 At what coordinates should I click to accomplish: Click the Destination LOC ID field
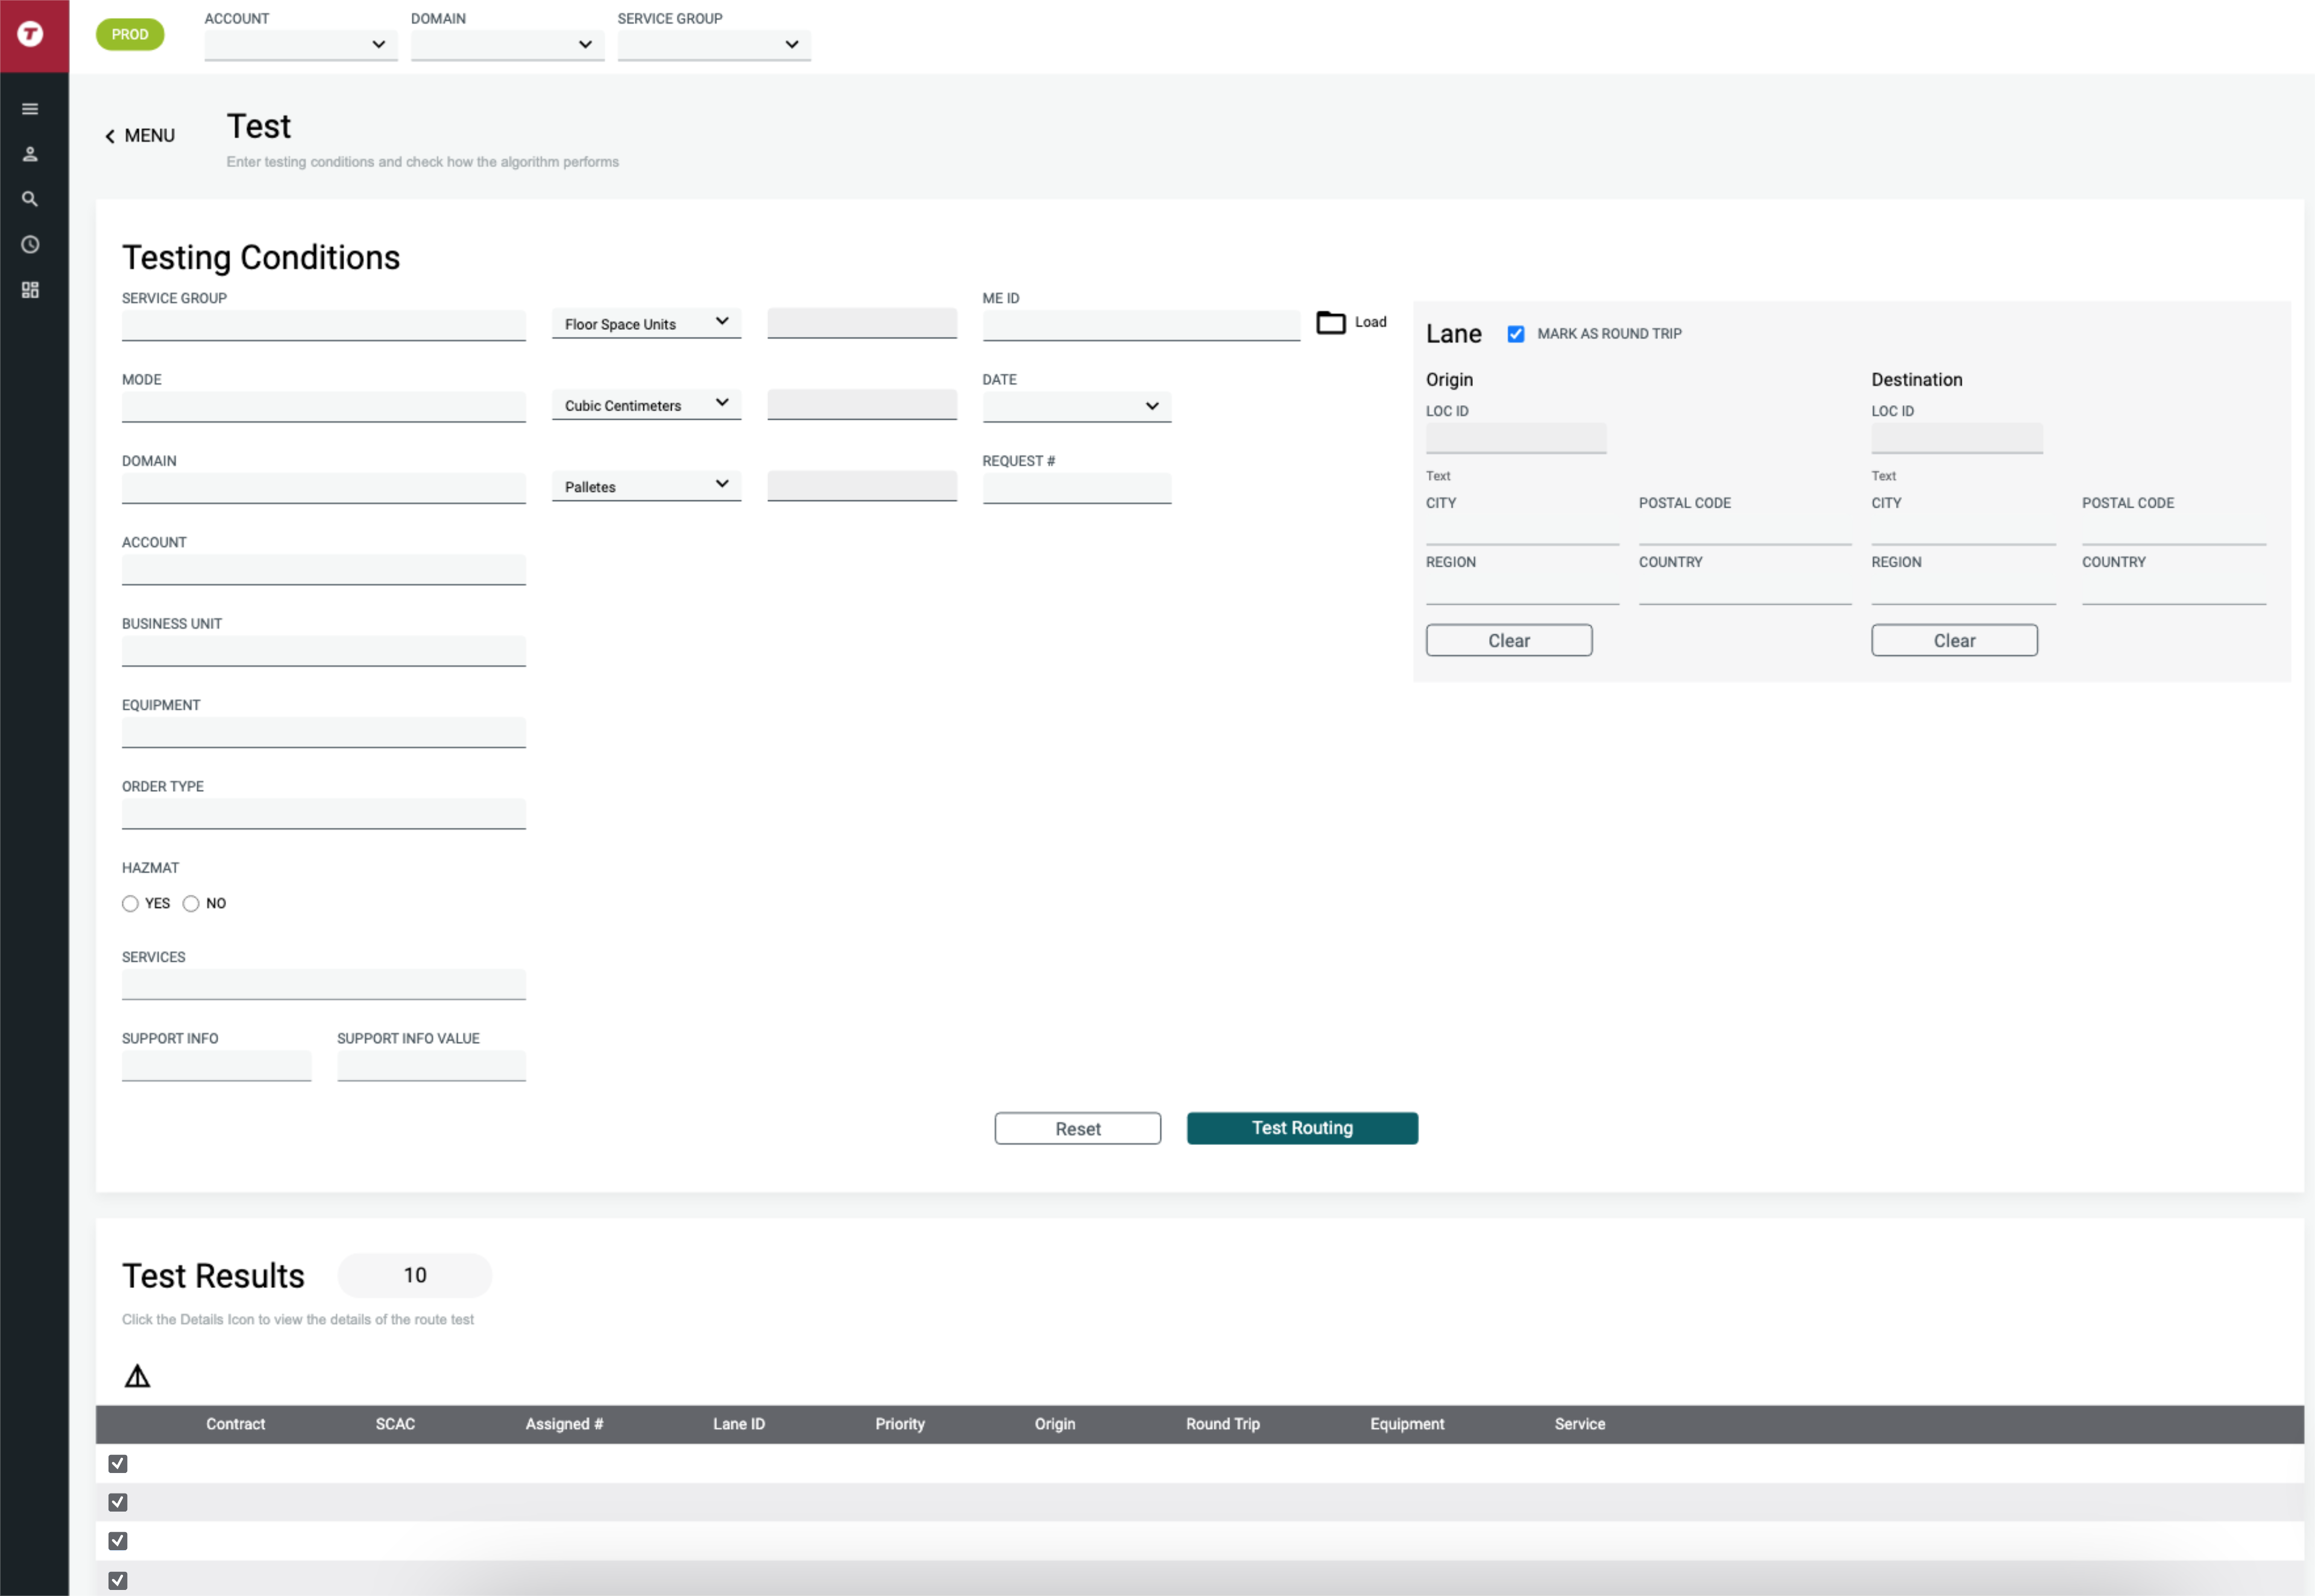1957,438
